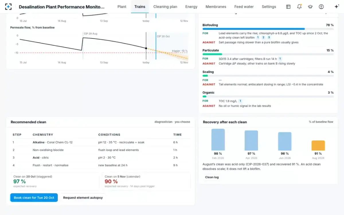
Task: Click the 97 % expected recovery value
Action: (x=19, y=181)
